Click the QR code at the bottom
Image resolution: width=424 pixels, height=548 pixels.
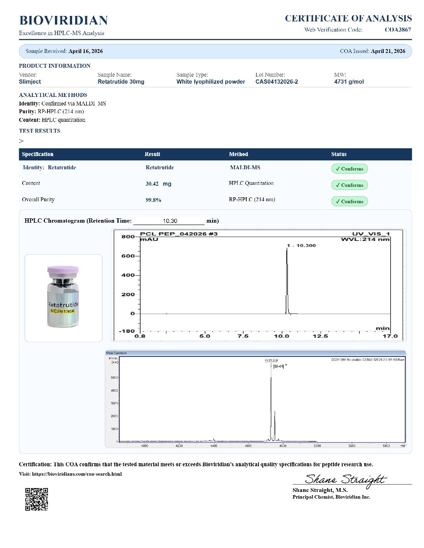pos(37,499)
